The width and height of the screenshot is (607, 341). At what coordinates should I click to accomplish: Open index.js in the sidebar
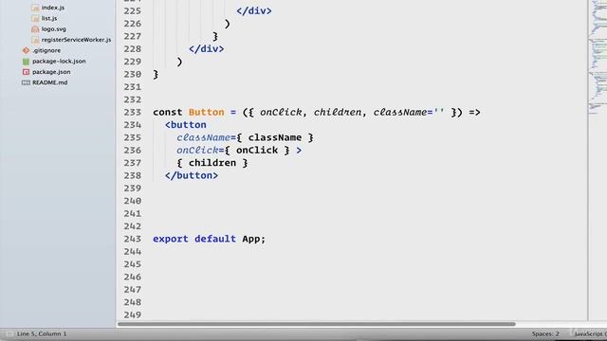pyautogui.click(x=53, y=8)
